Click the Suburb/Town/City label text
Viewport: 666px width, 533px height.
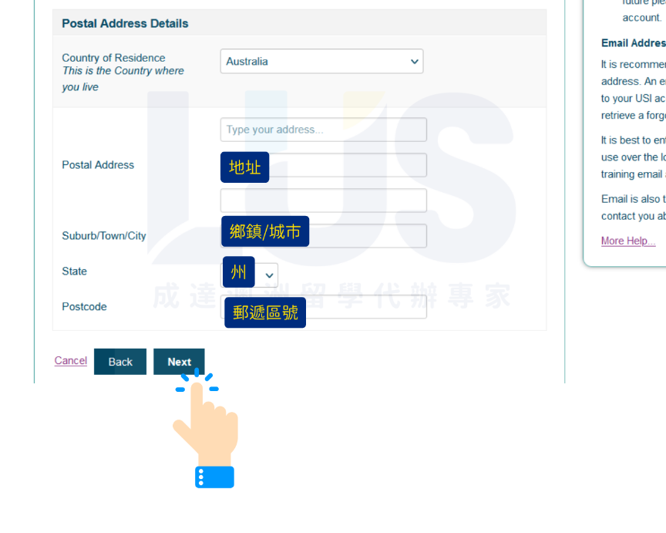point(104,236)
